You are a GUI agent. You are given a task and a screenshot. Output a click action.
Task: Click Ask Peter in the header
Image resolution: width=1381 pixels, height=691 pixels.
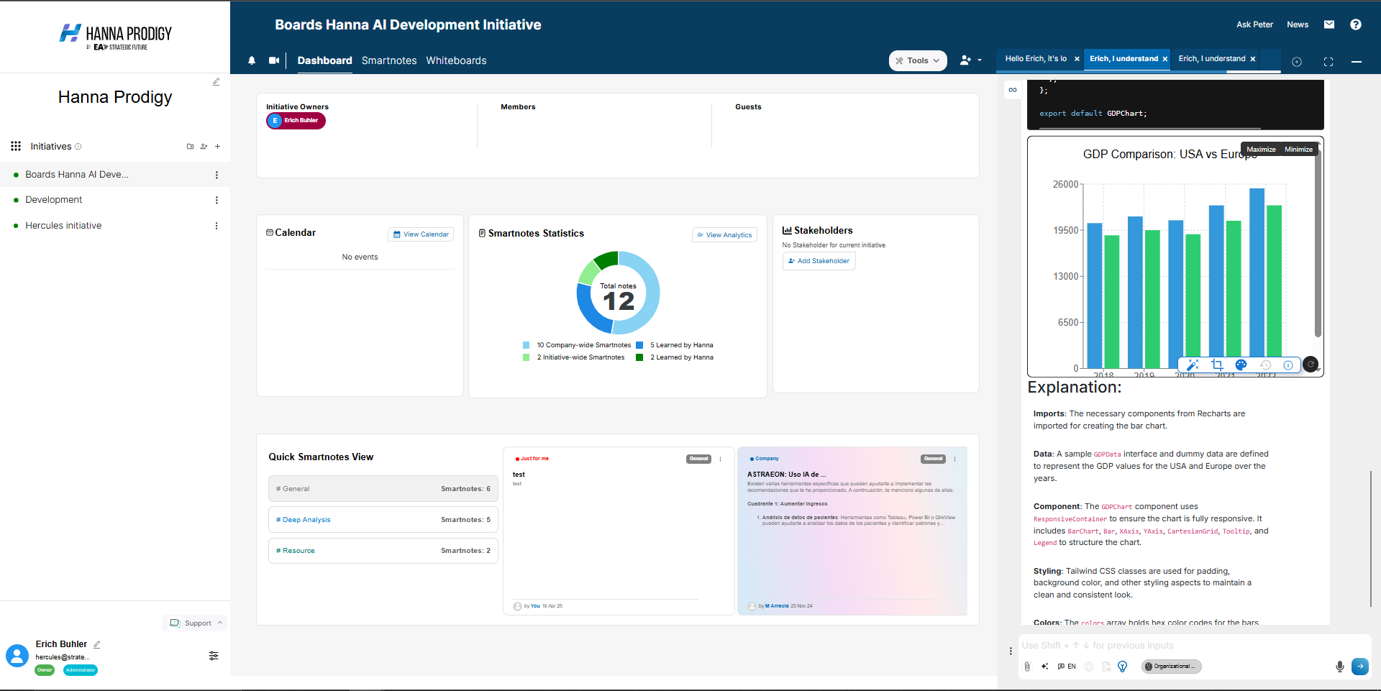tap(1254, 24)
